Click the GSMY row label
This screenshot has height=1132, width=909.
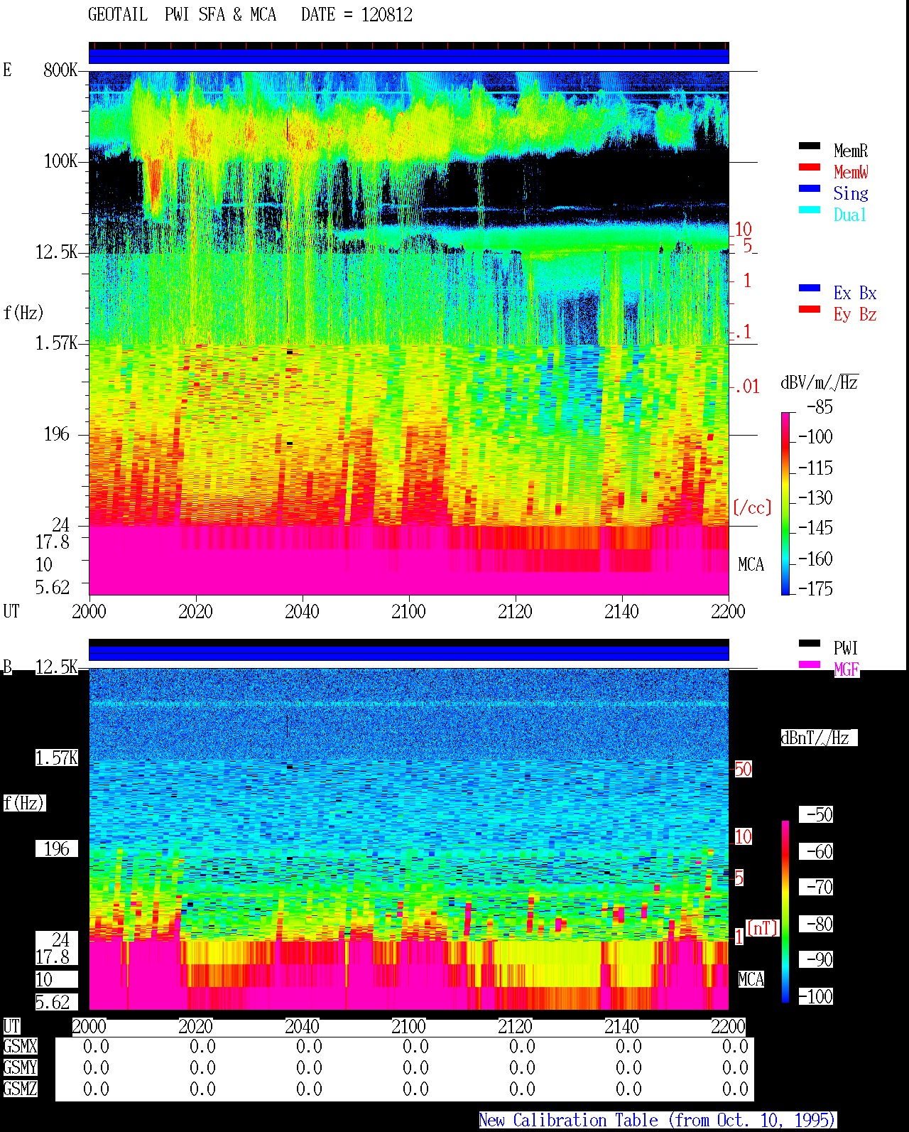pyautogui.click(x=20, y=1067)
